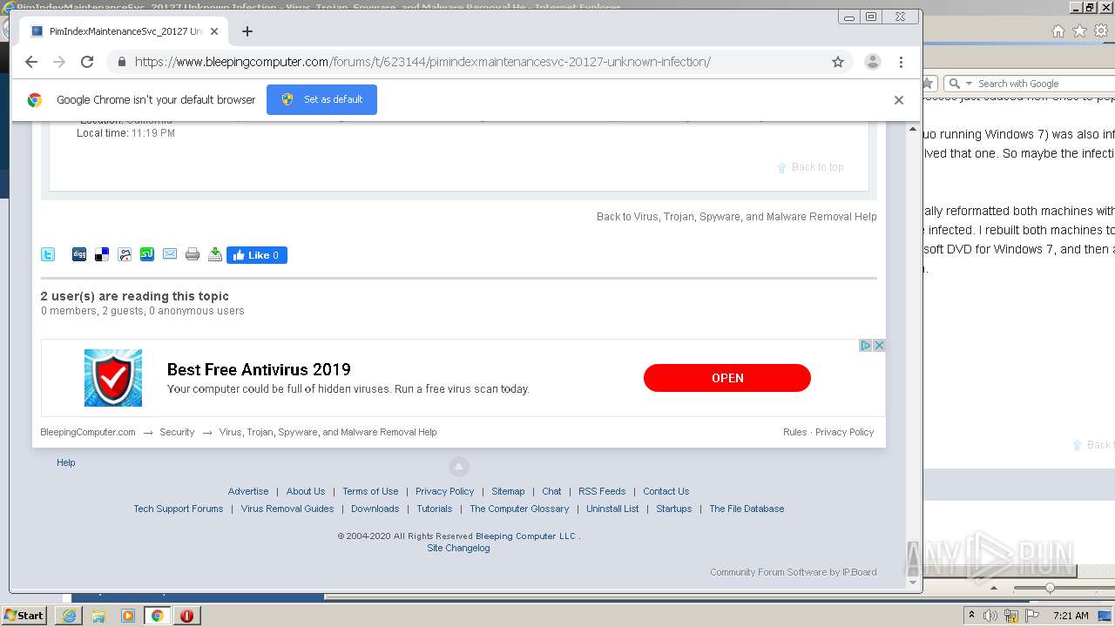The height and width of the screenshot is (627, 1115).
Task: Open Privacy Policy next to Rules
Action: coord(844,432)
